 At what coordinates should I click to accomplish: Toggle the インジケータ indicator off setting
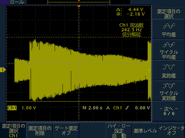coord(171,130)
